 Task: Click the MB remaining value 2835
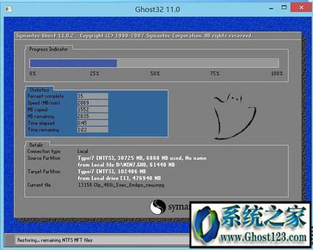click(93, 116)
